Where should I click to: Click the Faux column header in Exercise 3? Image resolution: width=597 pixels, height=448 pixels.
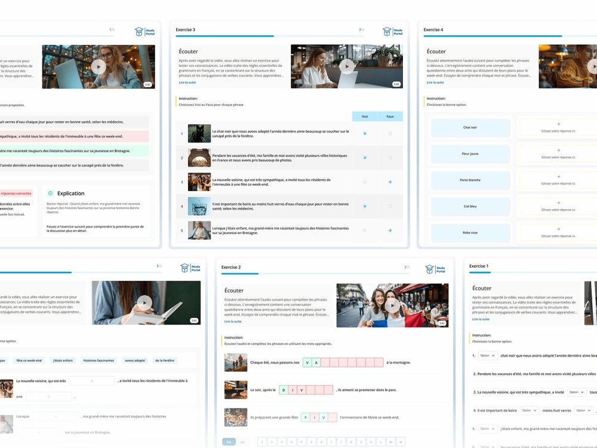click(x=390, y=116)
